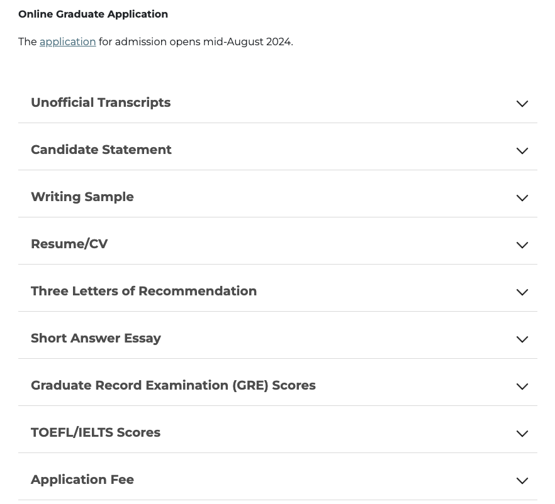Click the Three Letters of Recommendation chevron
The image size is (555, 504).
(522, 292)
